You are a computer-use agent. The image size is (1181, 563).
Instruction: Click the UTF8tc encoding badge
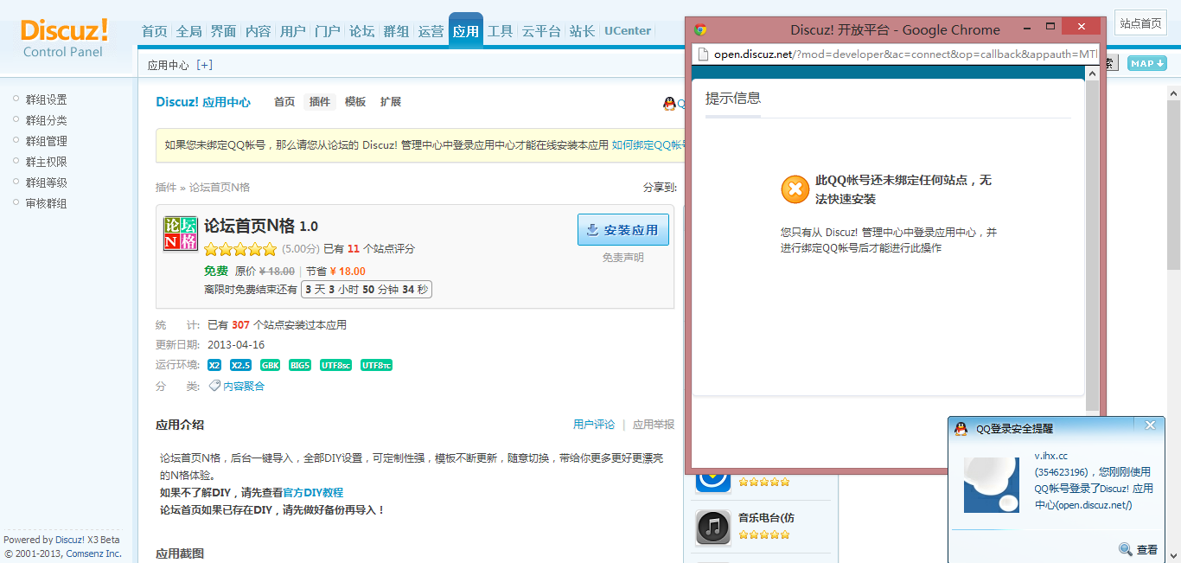tap(376, 365)
